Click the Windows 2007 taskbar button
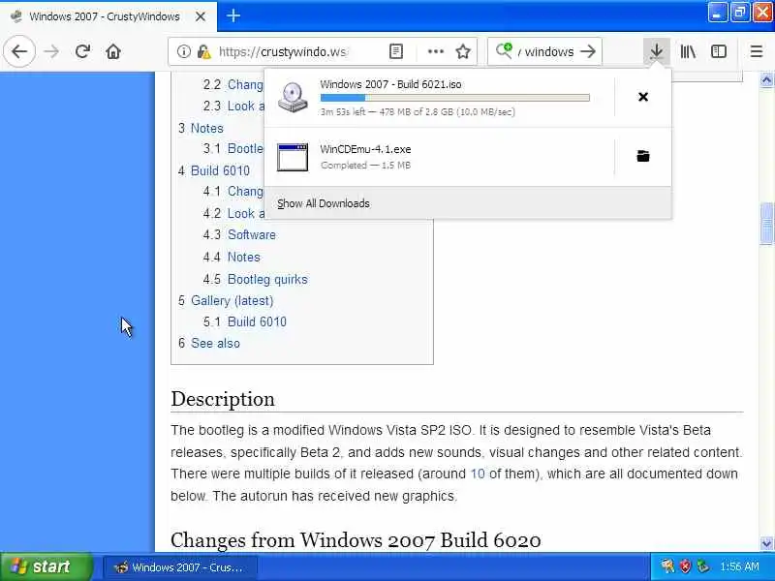Viewport: 775px width, 581px height. click(x=180, y=566)
